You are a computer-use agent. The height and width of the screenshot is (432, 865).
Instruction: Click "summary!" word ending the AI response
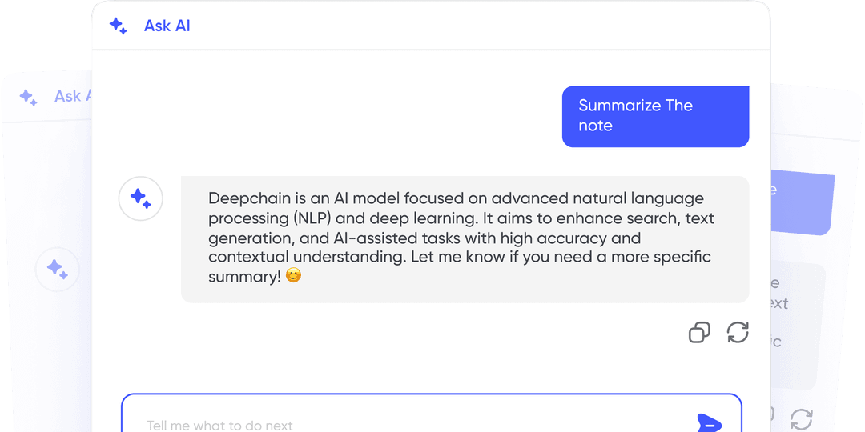click(x=245, y=277)
